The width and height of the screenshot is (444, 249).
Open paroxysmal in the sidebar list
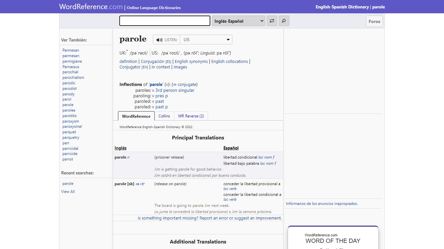pos(72,126)
